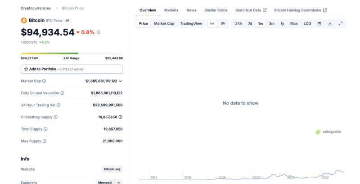The width and height of the screenshot is (360, 184).
Task: Show Fully Diluted Valuation info icon
Action: point(62,93)
